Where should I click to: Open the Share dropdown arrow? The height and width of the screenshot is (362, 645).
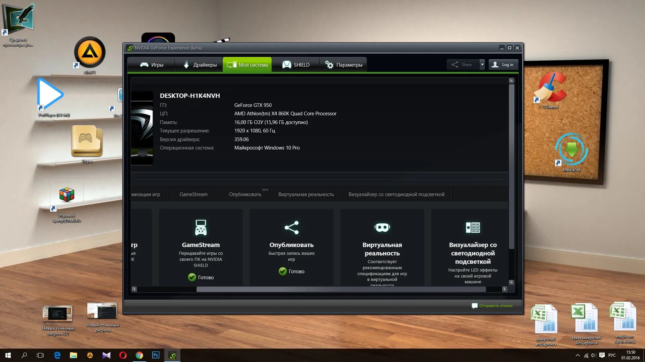(x=482, y=64)
